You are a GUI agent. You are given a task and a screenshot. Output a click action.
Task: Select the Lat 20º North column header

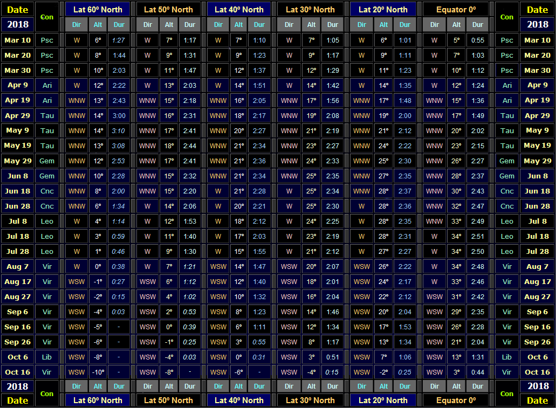383,9
